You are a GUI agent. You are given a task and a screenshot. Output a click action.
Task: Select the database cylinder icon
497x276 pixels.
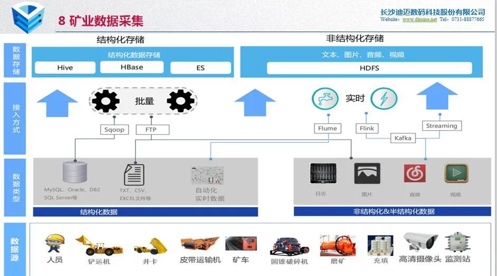click(x=74, y=173)
